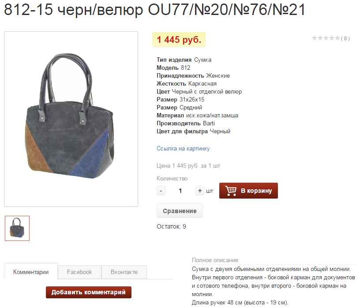The image size is (360, 308).
Task: Click the quantity input field
Action: (180, 191)
